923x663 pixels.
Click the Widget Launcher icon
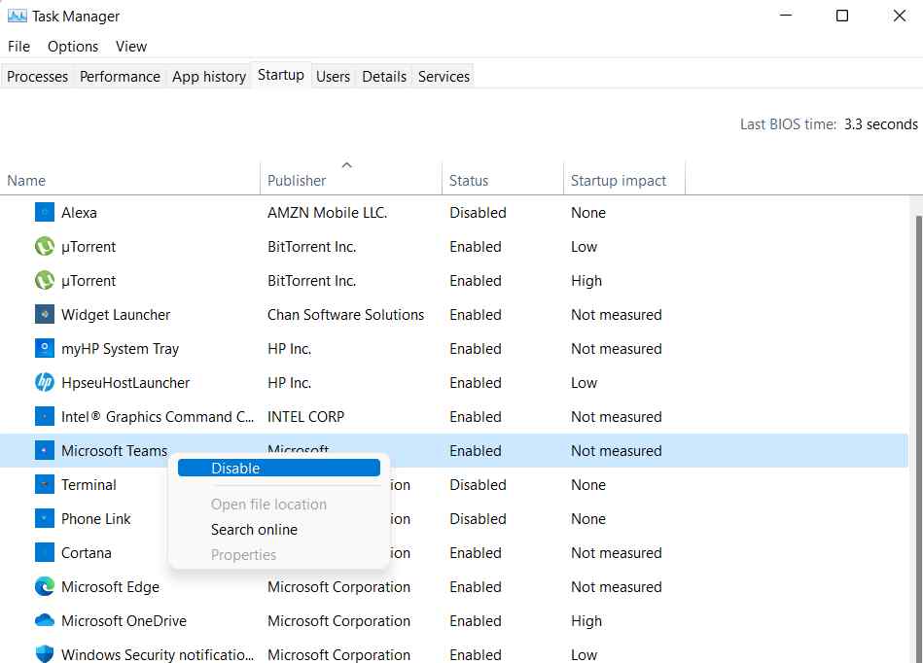44,314
